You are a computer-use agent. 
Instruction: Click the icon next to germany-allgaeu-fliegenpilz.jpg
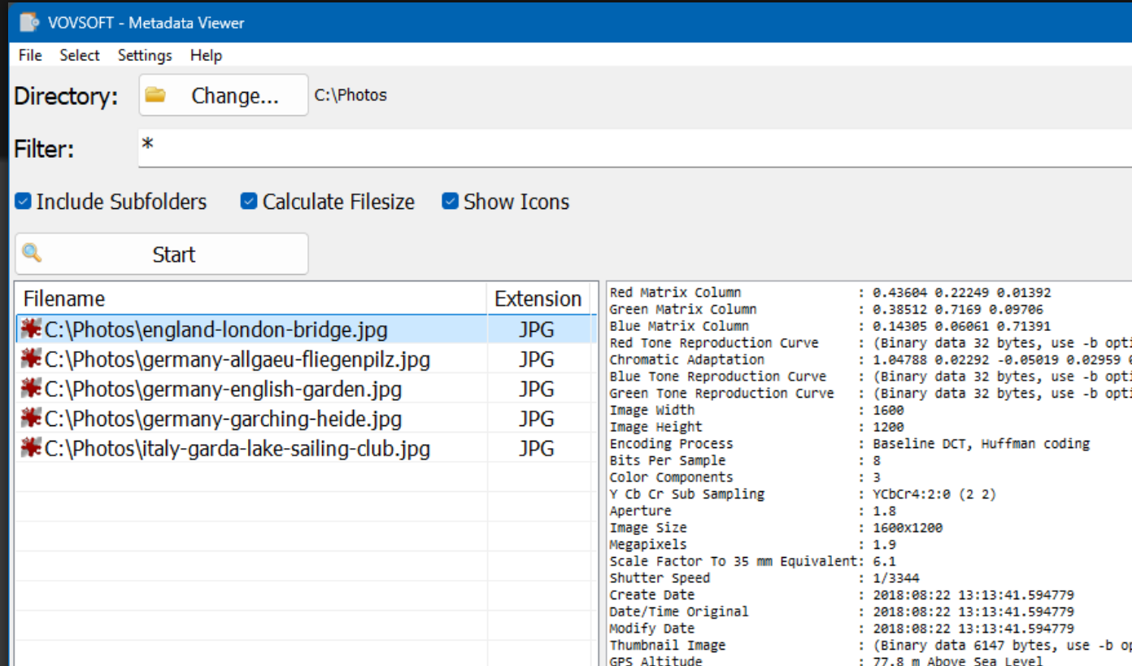click(30, 359)
